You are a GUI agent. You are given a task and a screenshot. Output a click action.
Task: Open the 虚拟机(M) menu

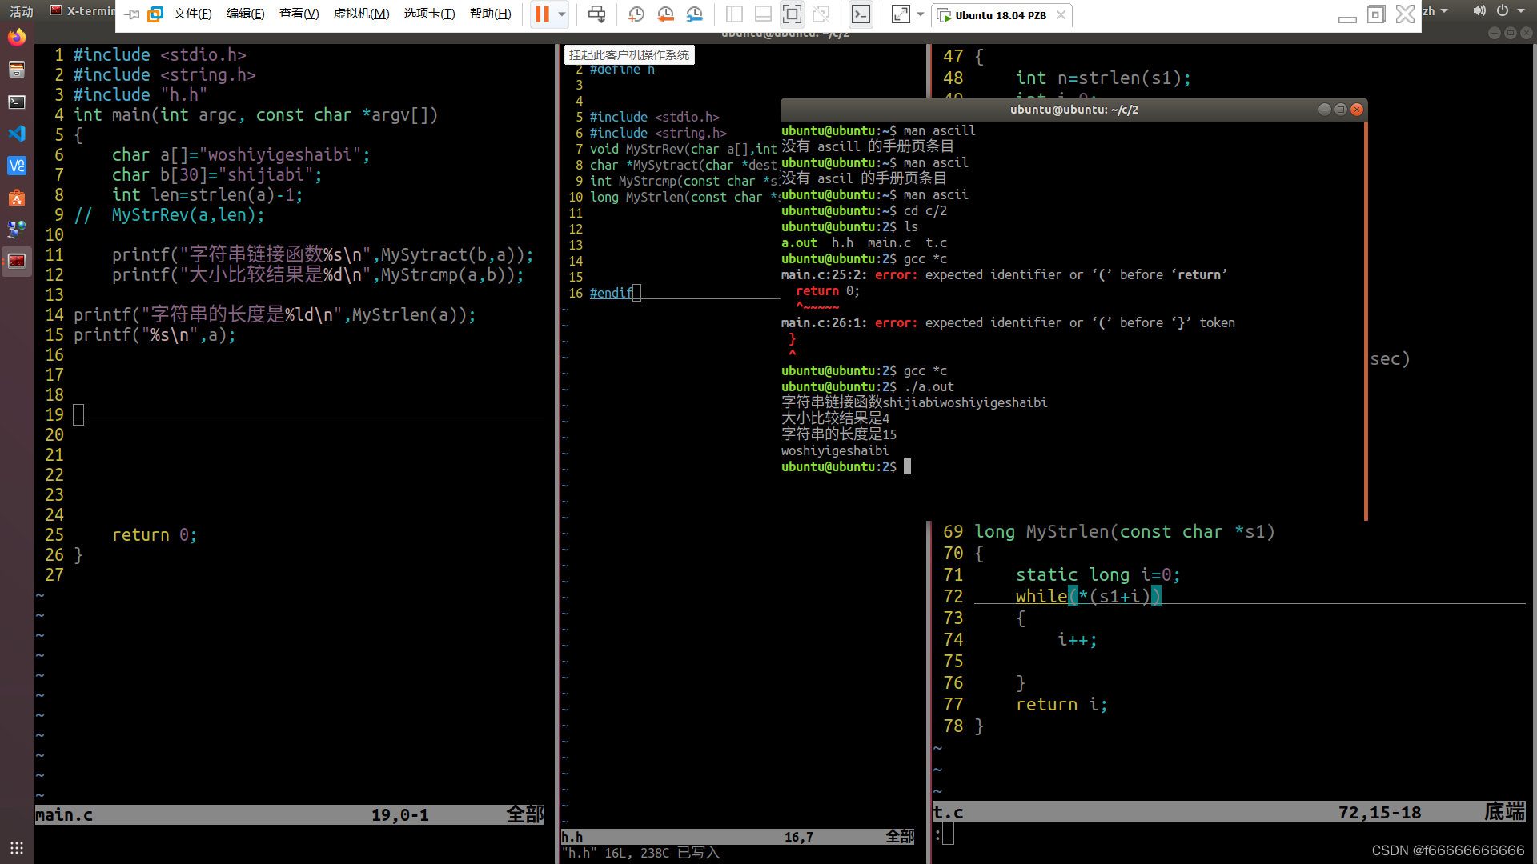point(361,14)
